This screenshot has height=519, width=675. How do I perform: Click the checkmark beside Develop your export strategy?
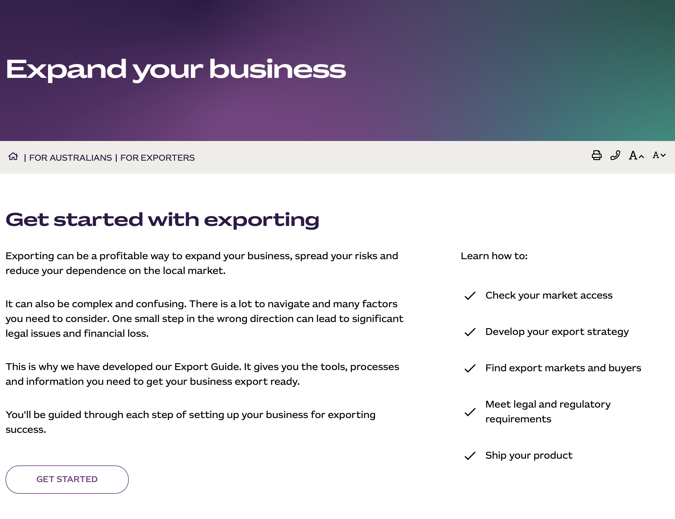point(470,332)
